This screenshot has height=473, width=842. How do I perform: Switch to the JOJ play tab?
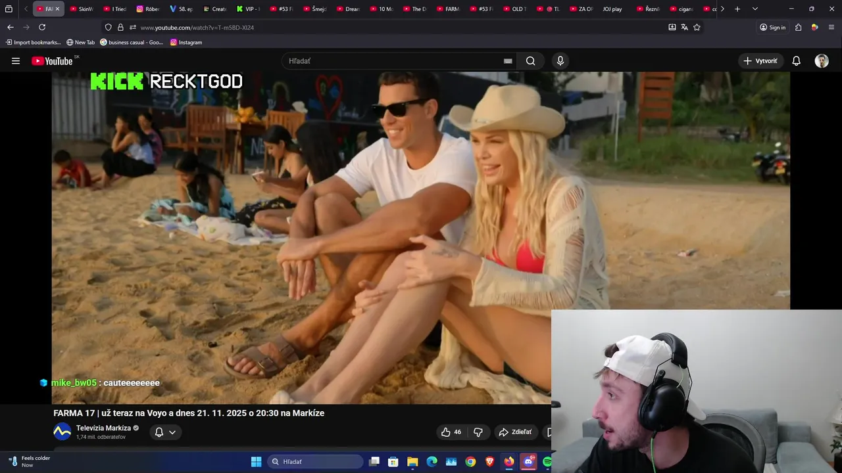click(x=613, y=9)
